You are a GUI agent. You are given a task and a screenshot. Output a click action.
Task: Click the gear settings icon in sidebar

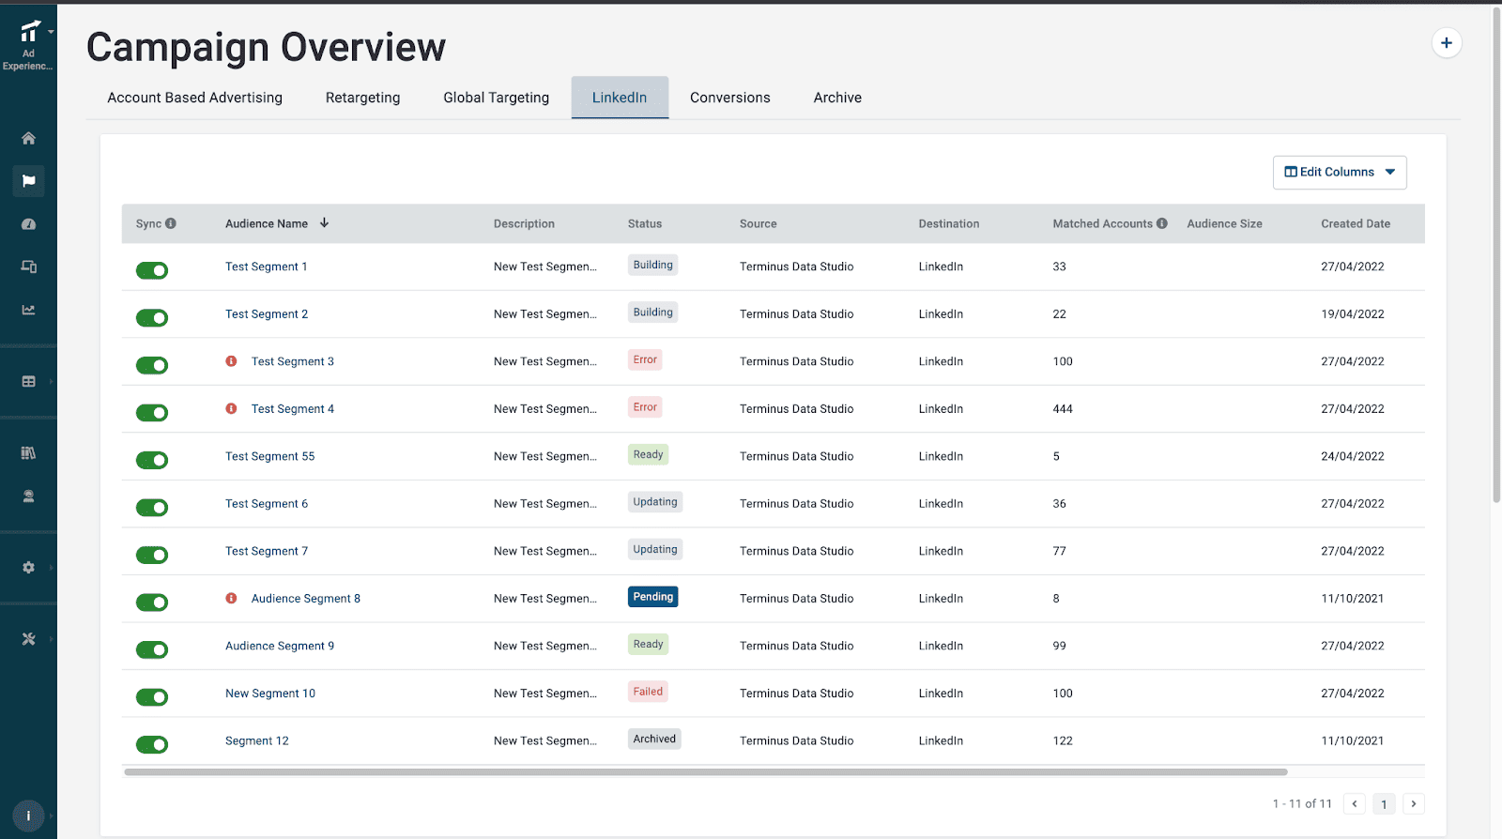point(28,568)
